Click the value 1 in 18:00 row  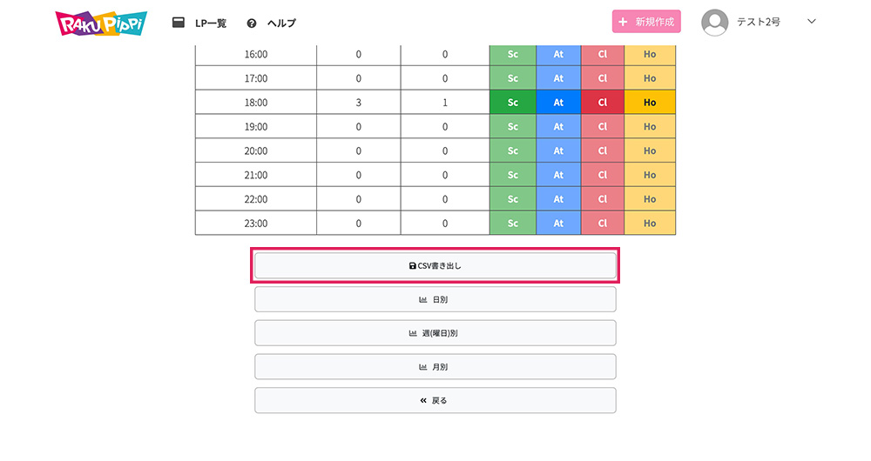[445, 103]
